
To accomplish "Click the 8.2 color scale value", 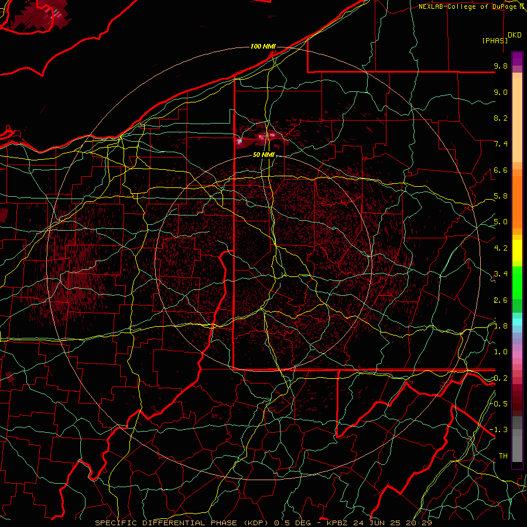I will pos(501,118).
